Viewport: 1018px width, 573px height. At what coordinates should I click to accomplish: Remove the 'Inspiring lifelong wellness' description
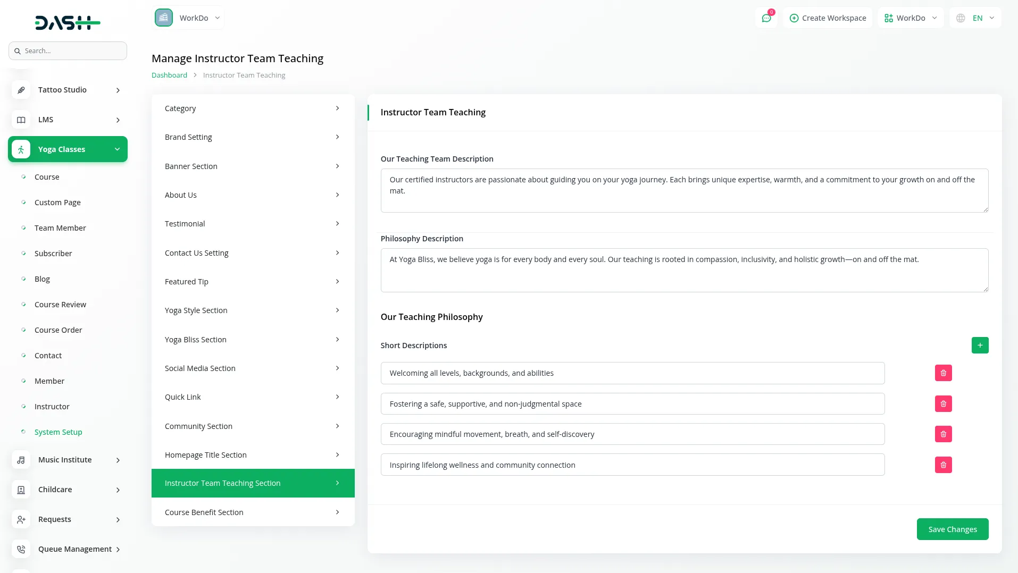pos(943,465)
